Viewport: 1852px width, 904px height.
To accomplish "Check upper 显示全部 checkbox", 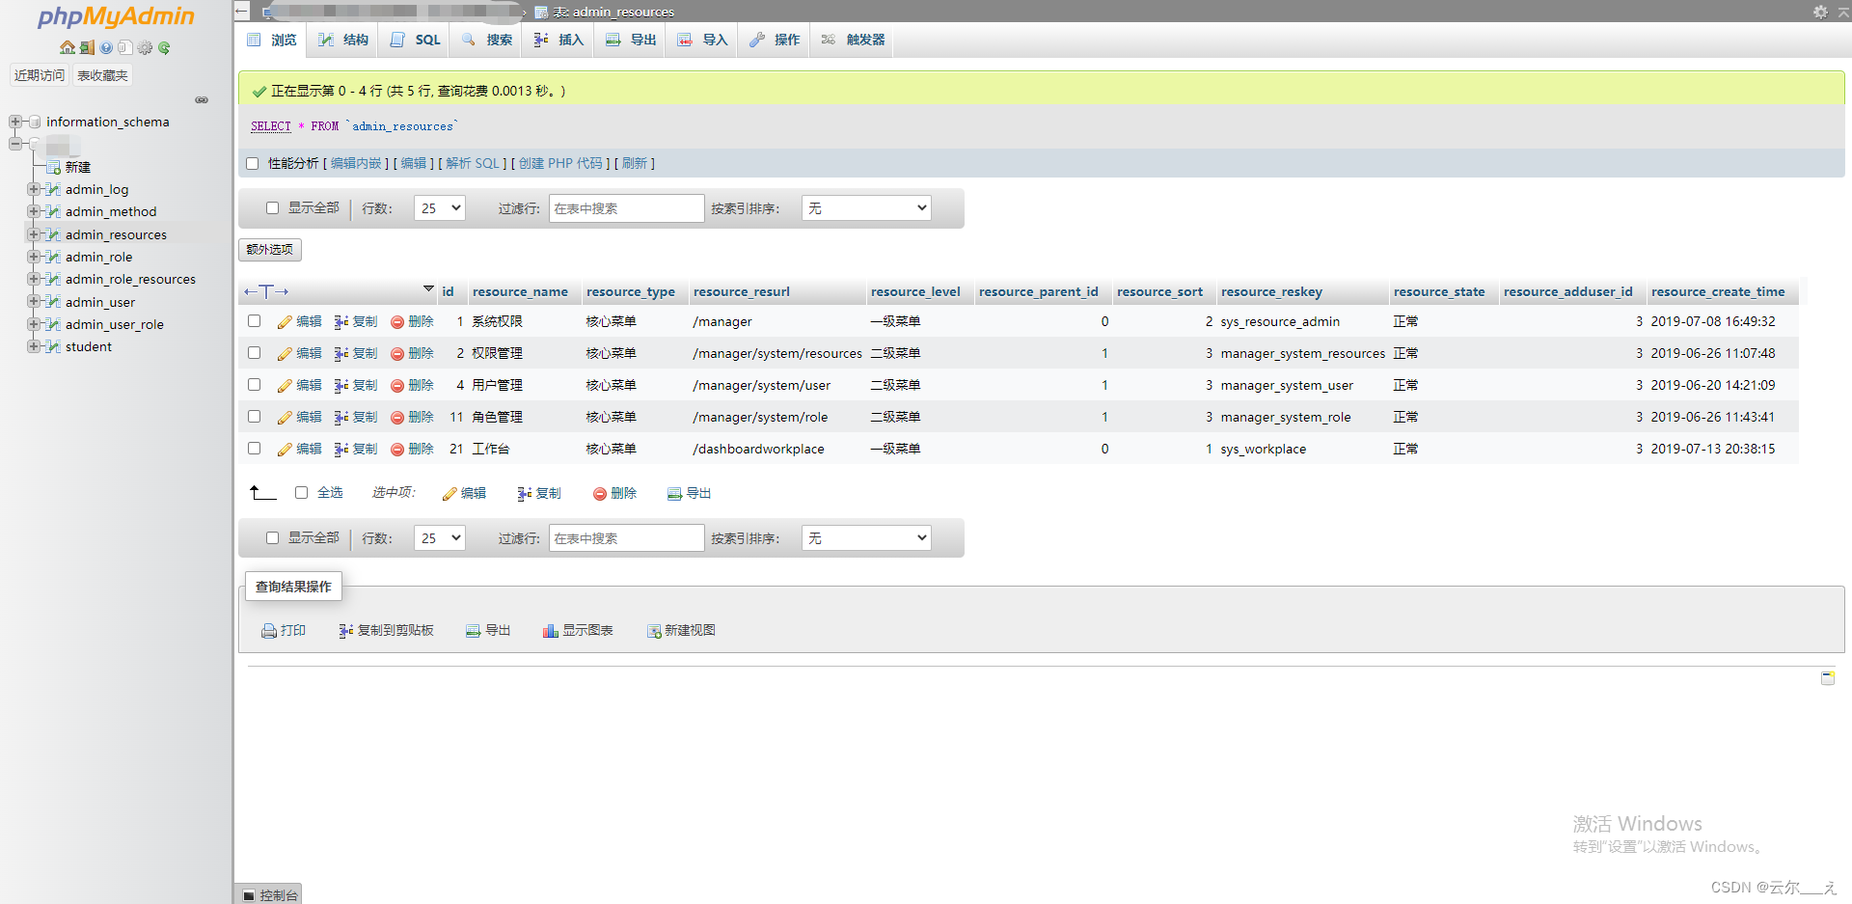I will [x=272, y=208].
